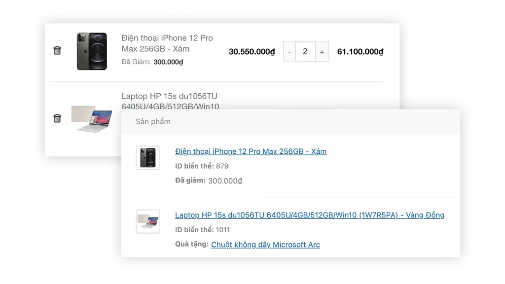Delete the iPhone 12 Pro Max from cart
Image resolution: width=505 pixels, height=284 pixels.
(57, 50)
